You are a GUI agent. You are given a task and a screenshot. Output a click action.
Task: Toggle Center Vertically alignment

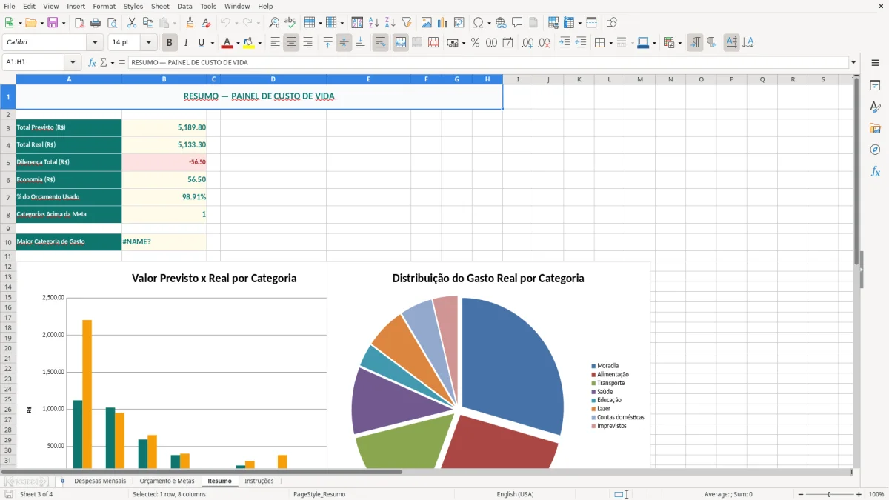(x=344, y=43)
